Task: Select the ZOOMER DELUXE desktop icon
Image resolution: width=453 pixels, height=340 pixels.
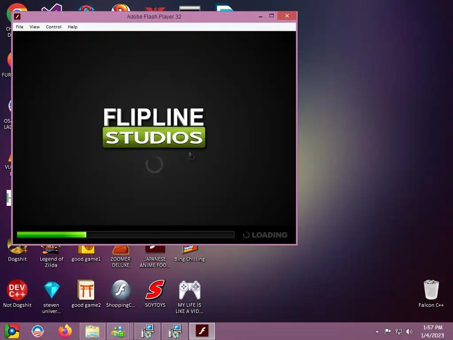Action: 120,256
